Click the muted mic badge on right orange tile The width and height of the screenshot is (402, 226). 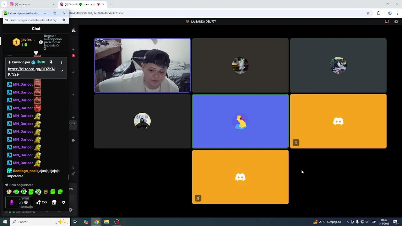(296, 143)
